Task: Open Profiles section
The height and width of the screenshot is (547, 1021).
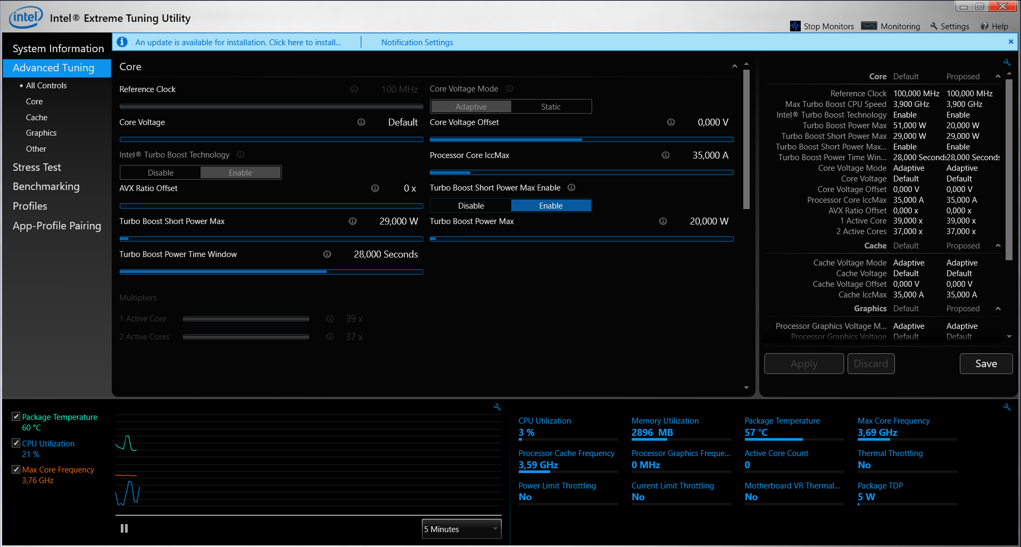Action: [x=30, y=206]
